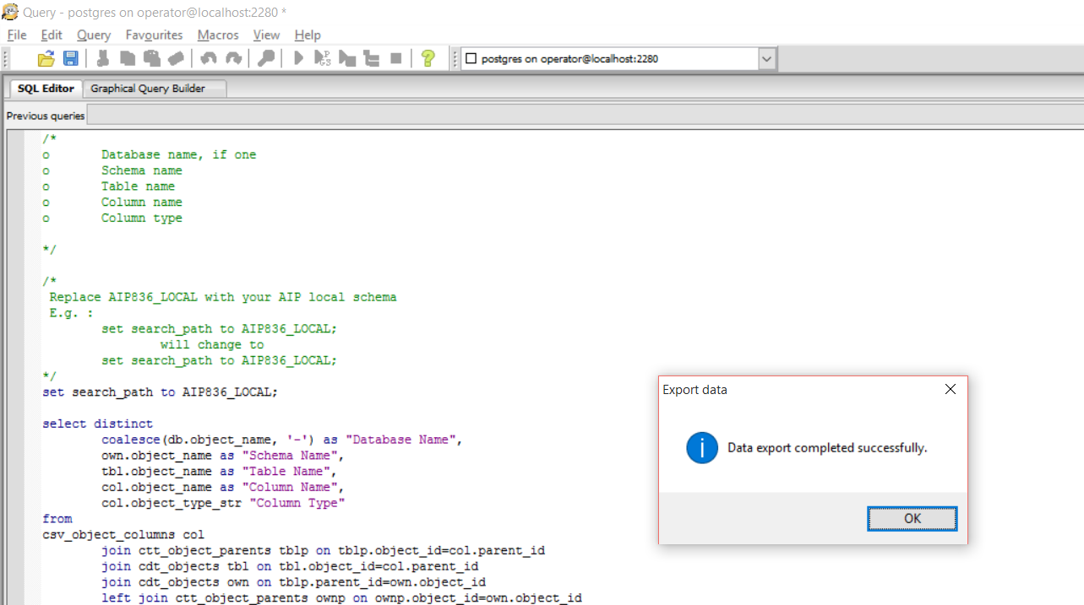Click the Redo arrow icon
1084x605 pixels.
[x=233, y=58]
